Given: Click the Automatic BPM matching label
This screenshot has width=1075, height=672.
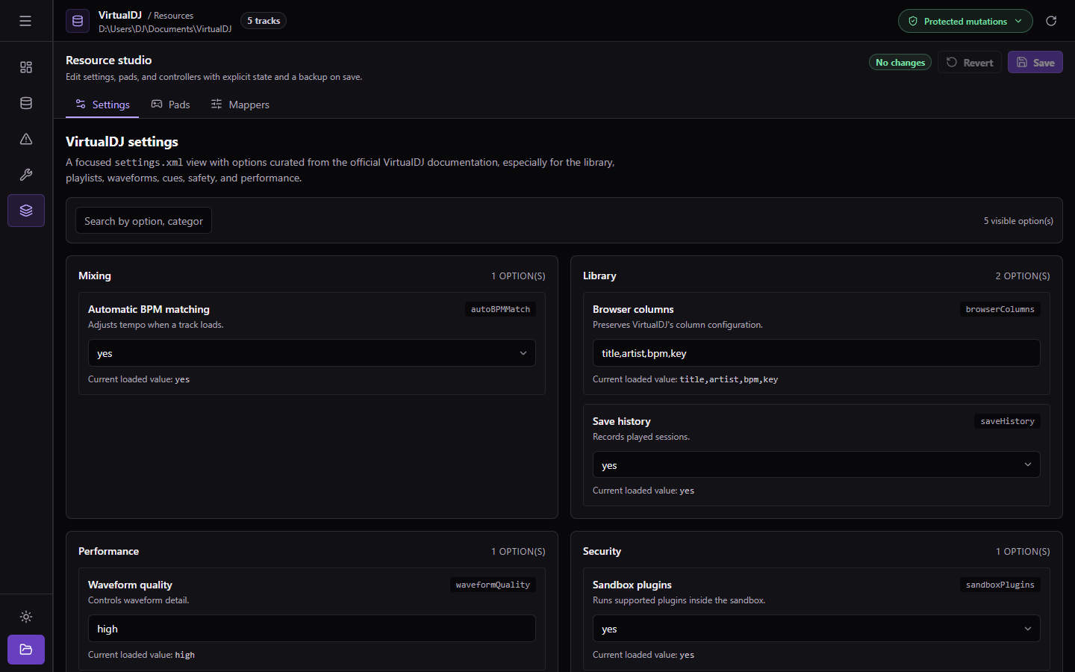Looking at the screenshot, I should tap(149, 309).
